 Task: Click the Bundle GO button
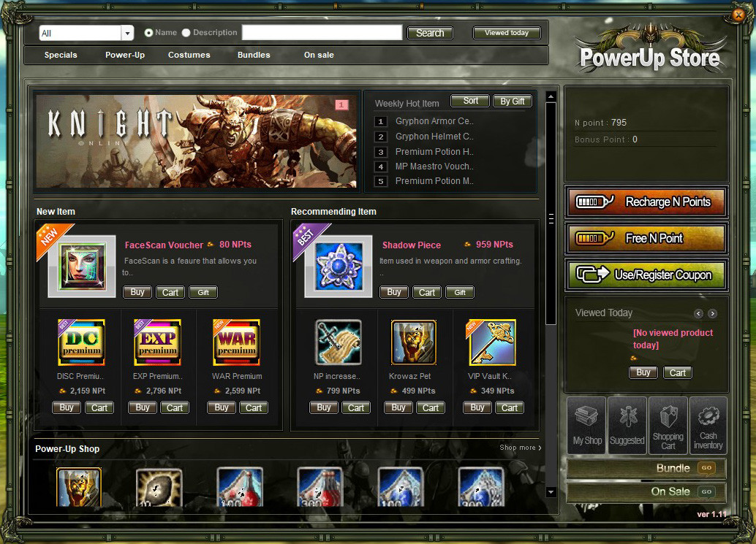point(706,468)
